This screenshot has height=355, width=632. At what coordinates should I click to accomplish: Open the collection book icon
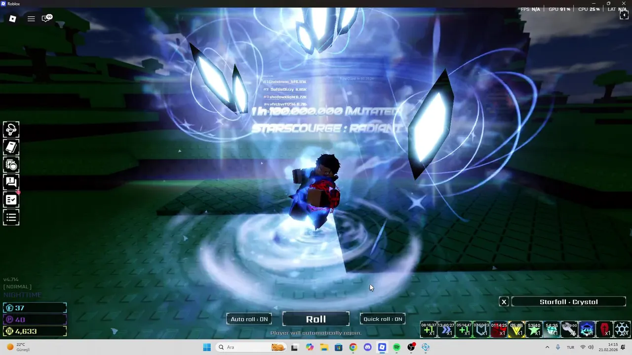click(11, 147)
